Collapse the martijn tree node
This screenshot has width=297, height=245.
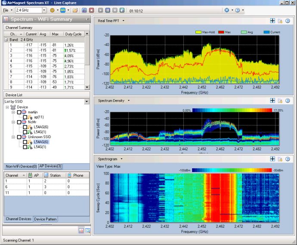pyautogui.click(x=13, y=112)
